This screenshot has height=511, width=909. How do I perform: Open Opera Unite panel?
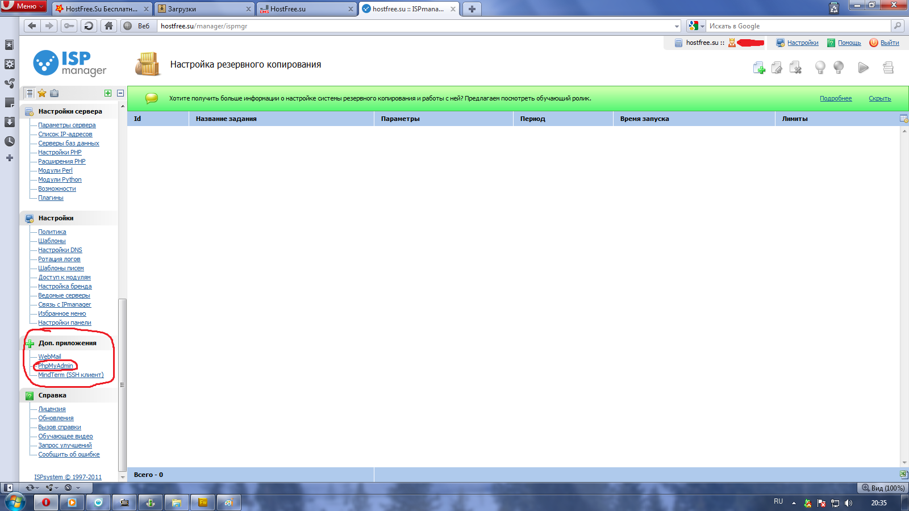tap(9, 83)
